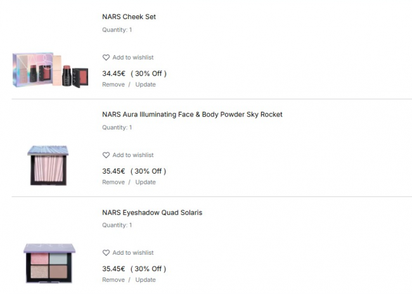Screen dimensions: 412x294
Task: Open Aura Illuminating Powder product image
Action: click(49, 165)
